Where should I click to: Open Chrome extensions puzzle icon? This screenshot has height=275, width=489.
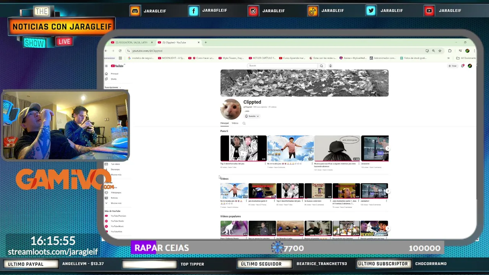pos(450,51)
